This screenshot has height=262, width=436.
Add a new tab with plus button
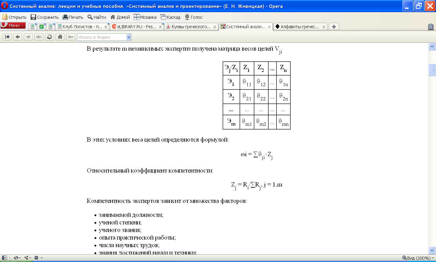pyautogui.click(x=334, y=27)
